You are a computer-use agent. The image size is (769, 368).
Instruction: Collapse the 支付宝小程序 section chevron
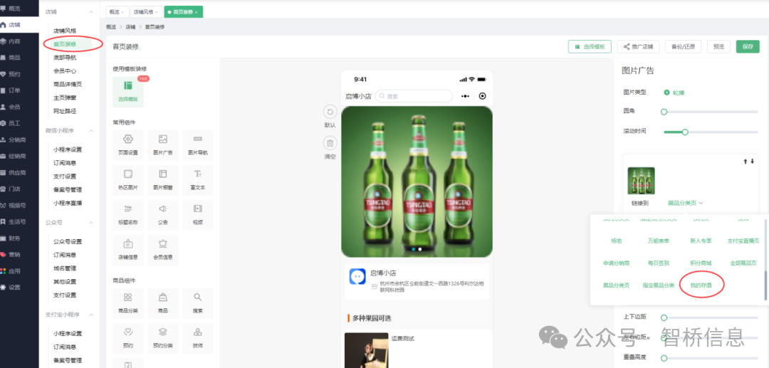coord(90,315)
